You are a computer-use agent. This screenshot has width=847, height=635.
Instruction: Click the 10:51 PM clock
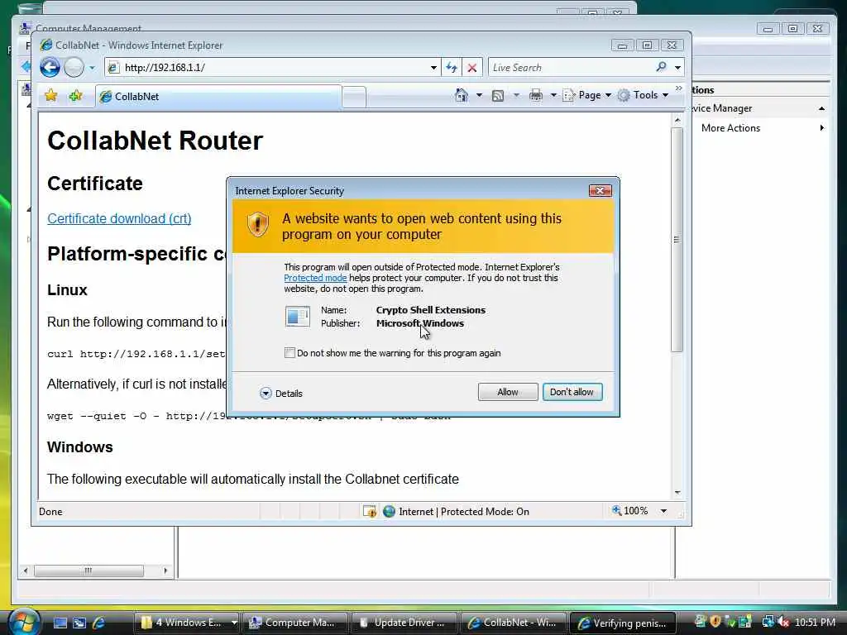coord(815,623)
